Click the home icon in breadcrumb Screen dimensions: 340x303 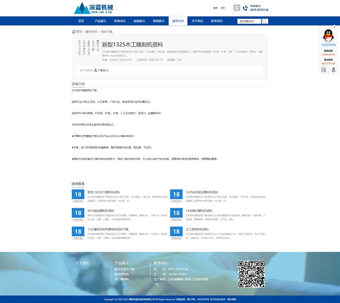tap(74, 31)
